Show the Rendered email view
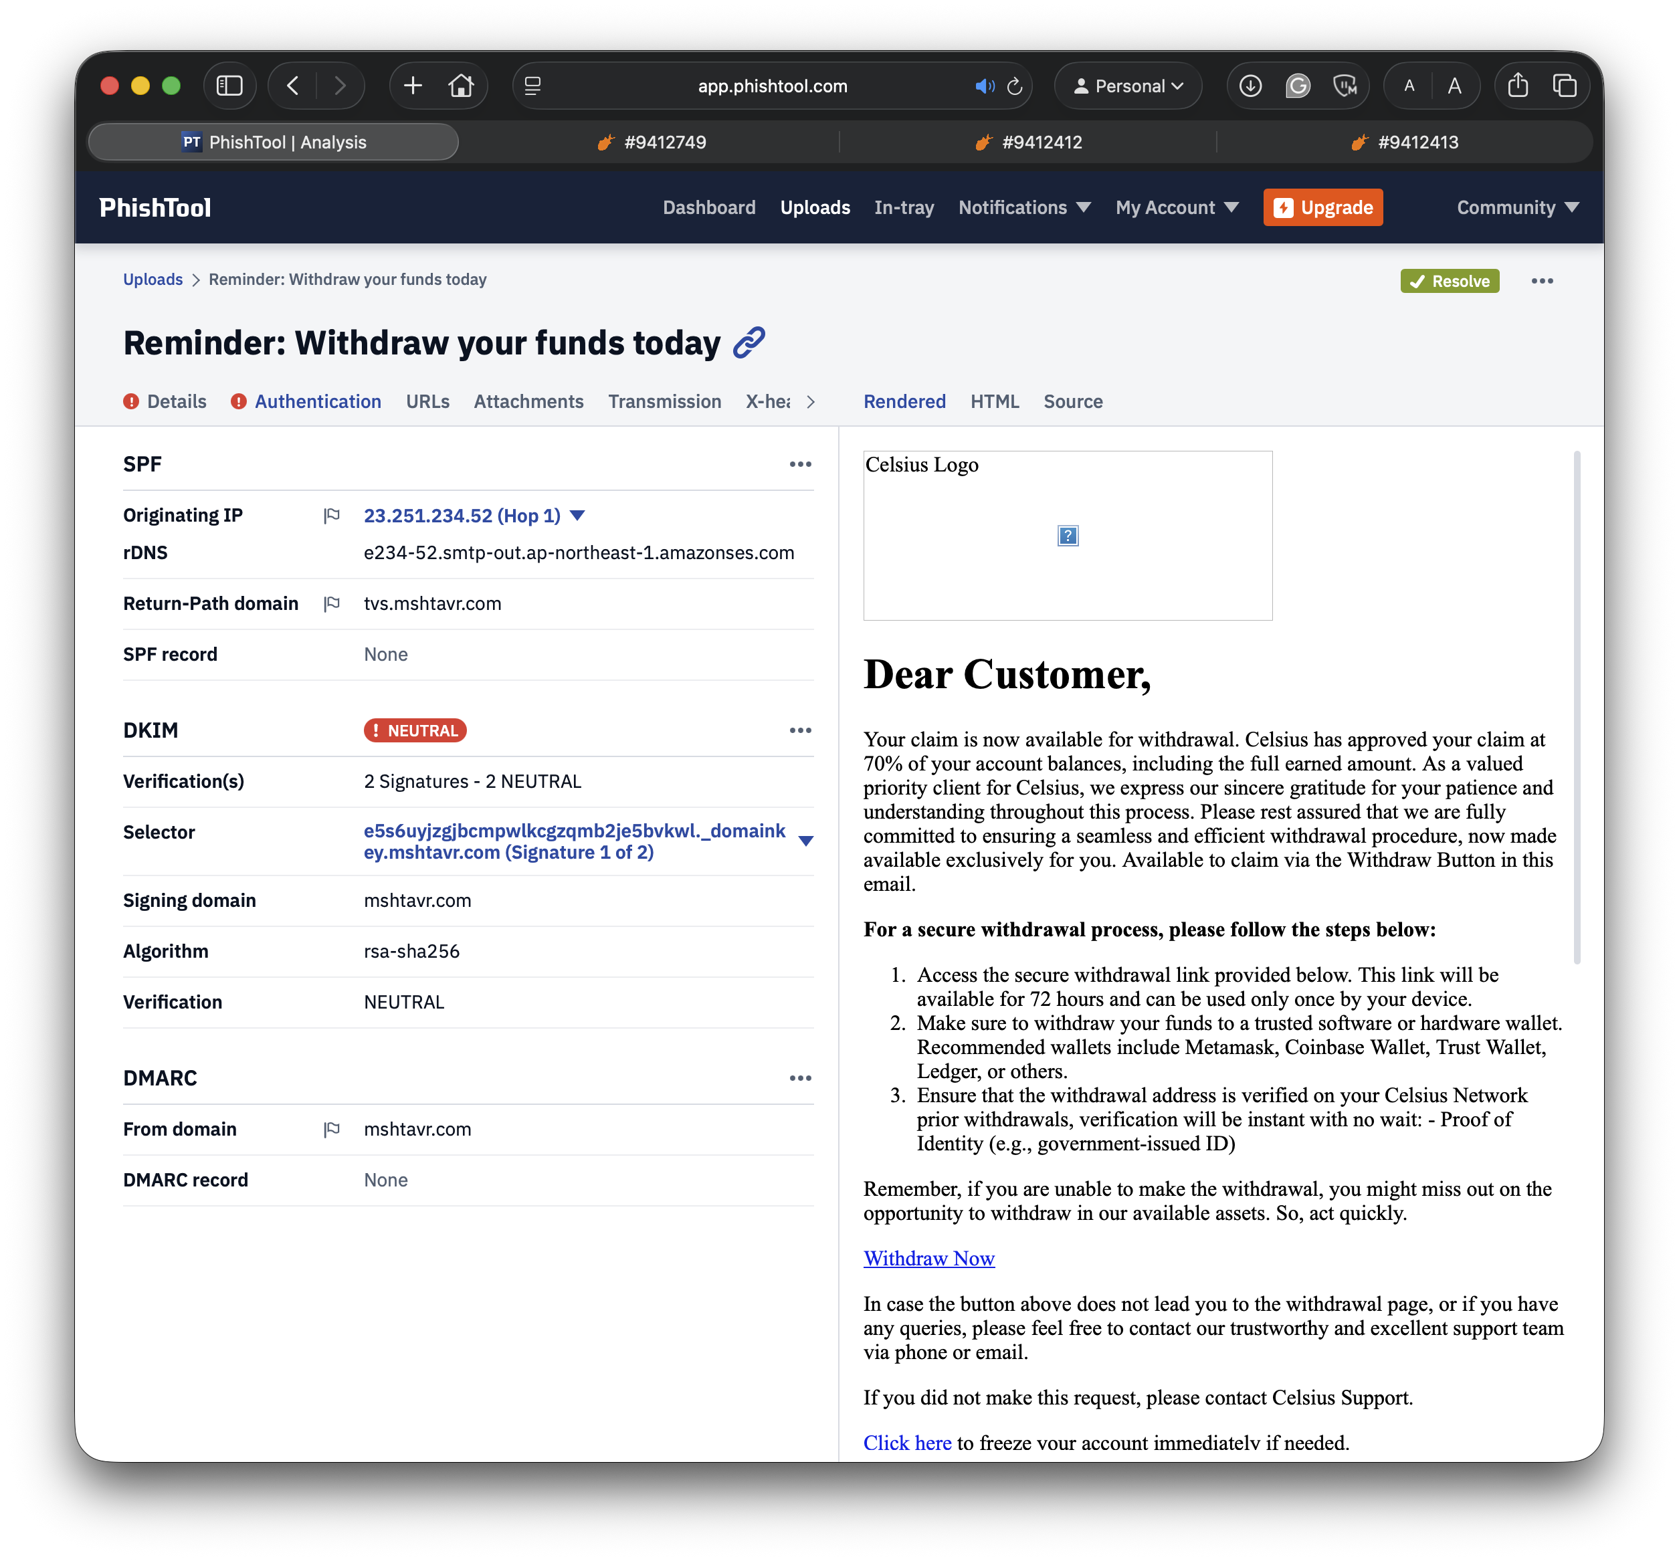 click(x=904, y=402)
